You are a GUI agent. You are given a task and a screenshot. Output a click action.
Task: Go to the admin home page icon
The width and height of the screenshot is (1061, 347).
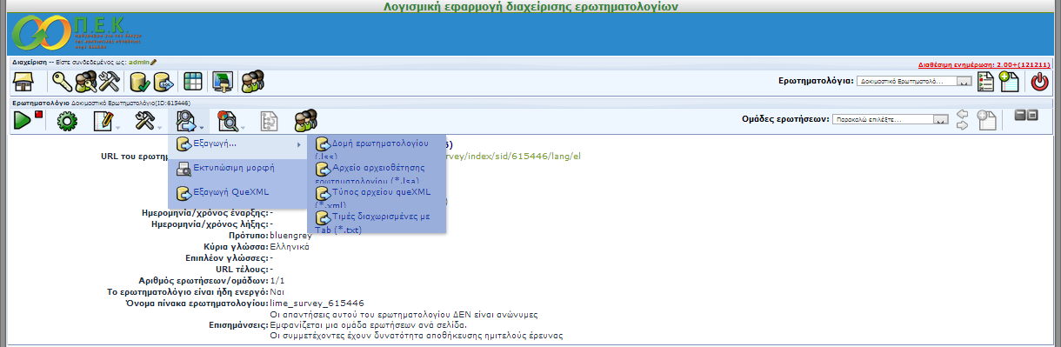click(23, 82)
